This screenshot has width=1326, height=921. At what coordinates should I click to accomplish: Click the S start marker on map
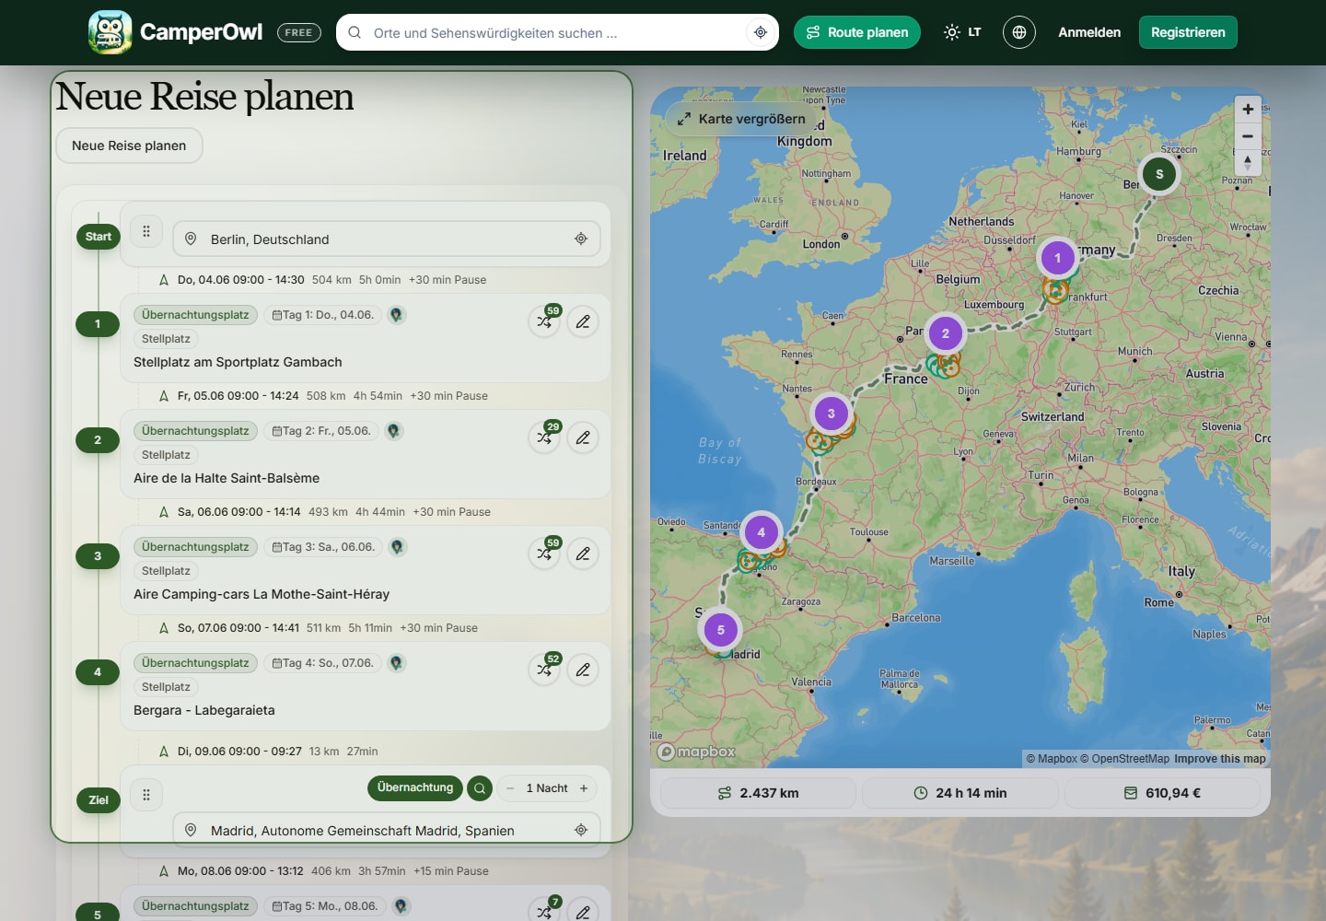point(1159,174)
